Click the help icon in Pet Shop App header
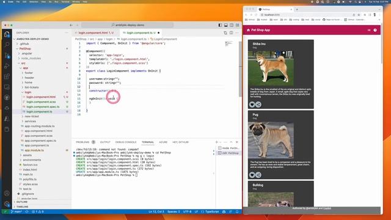The image size is (391, 220). (375, 30)
